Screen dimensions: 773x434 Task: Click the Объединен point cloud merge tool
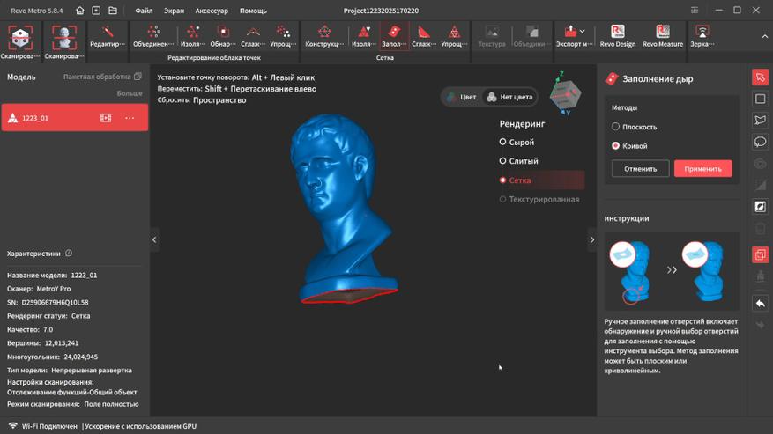pyautogui.click(x=153, y=36)
